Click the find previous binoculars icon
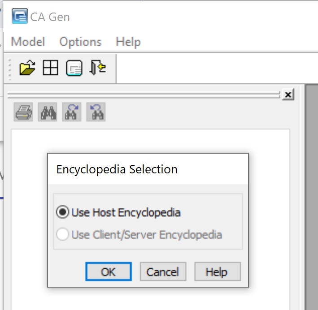This screenshot has height=310, width=318. pos(96,112)
